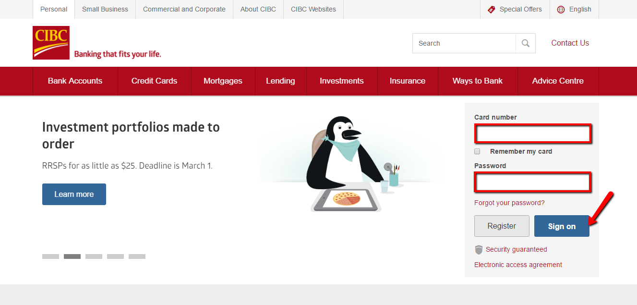Open the Investments menu
Image resolution: width=637 pixels, height=305 pixels.
pos(341,81)
